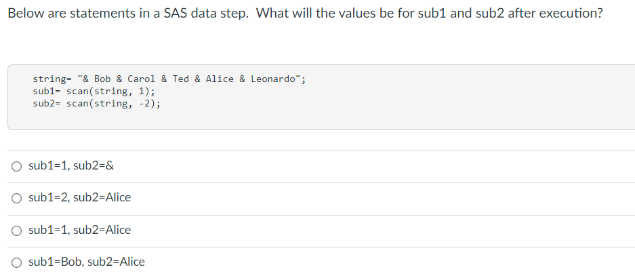Click the answer label text "sub1=1, sub2=&"
The width and height of the screenshot is (635, 280).
(66, 165)
